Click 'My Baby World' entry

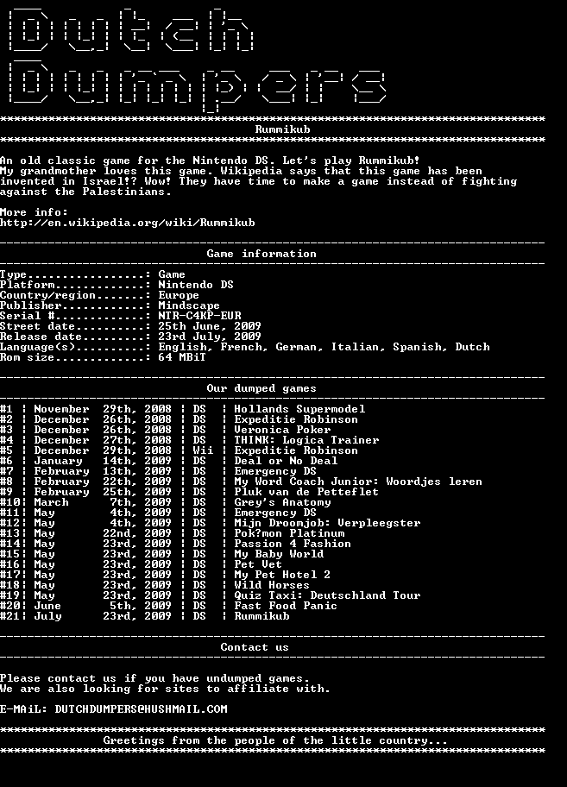pos(279,554)
